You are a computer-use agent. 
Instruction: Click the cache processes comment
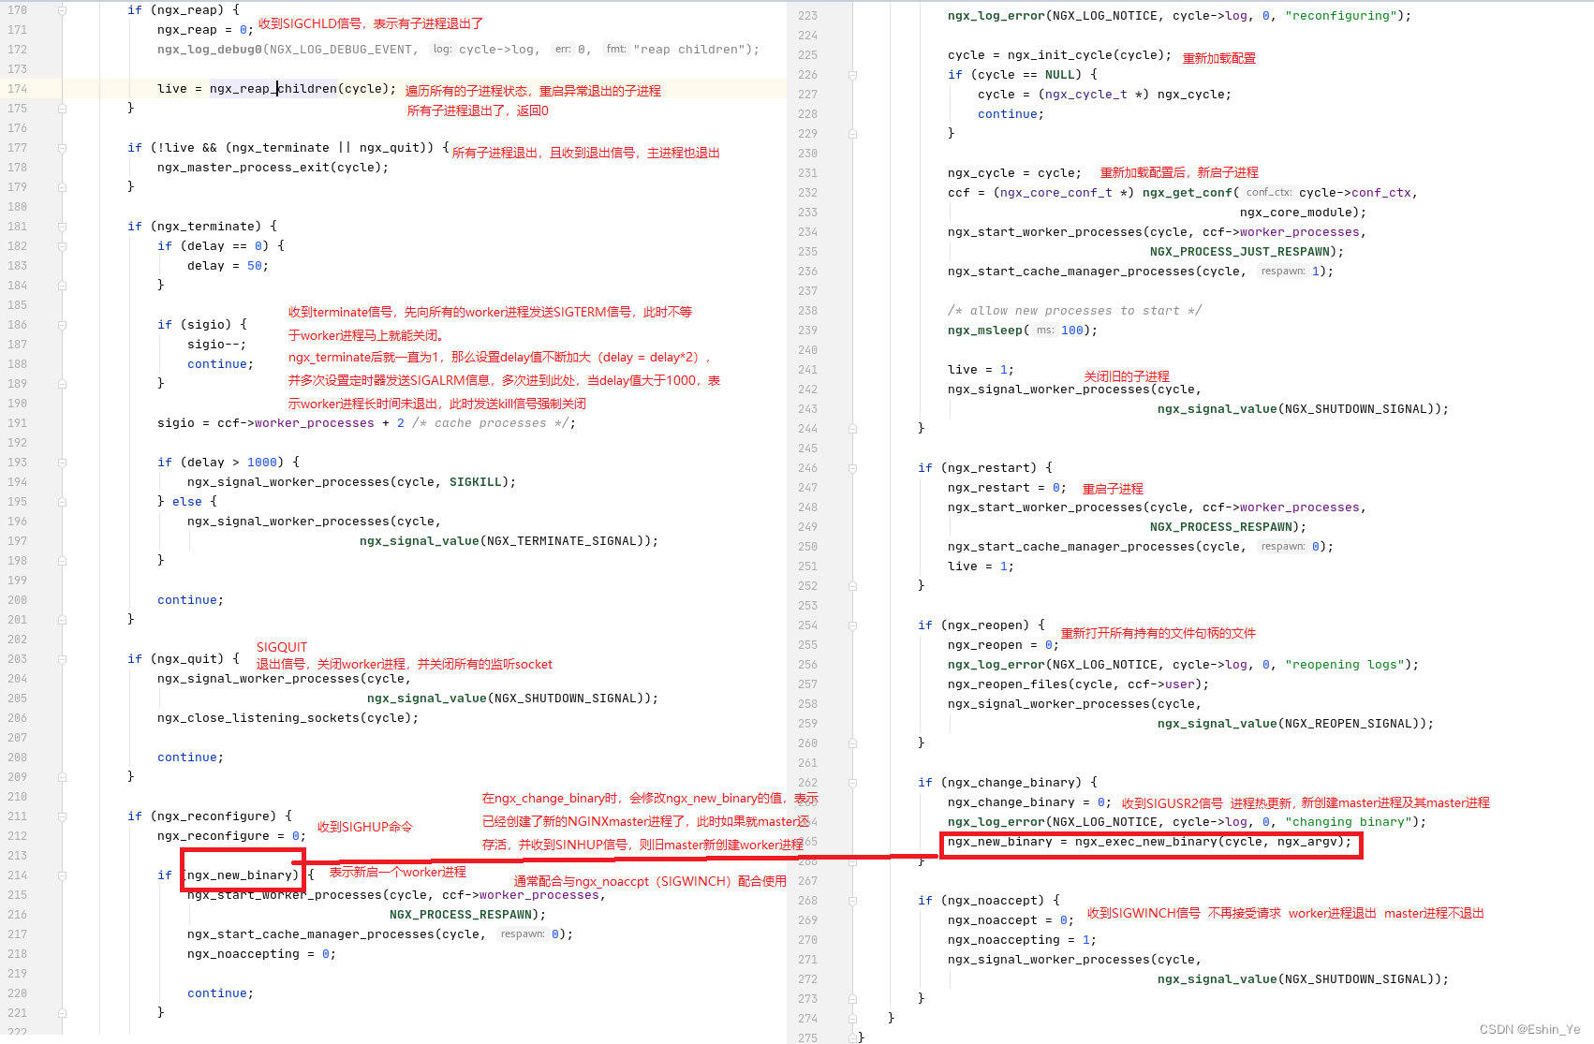(x=490, y=423)
